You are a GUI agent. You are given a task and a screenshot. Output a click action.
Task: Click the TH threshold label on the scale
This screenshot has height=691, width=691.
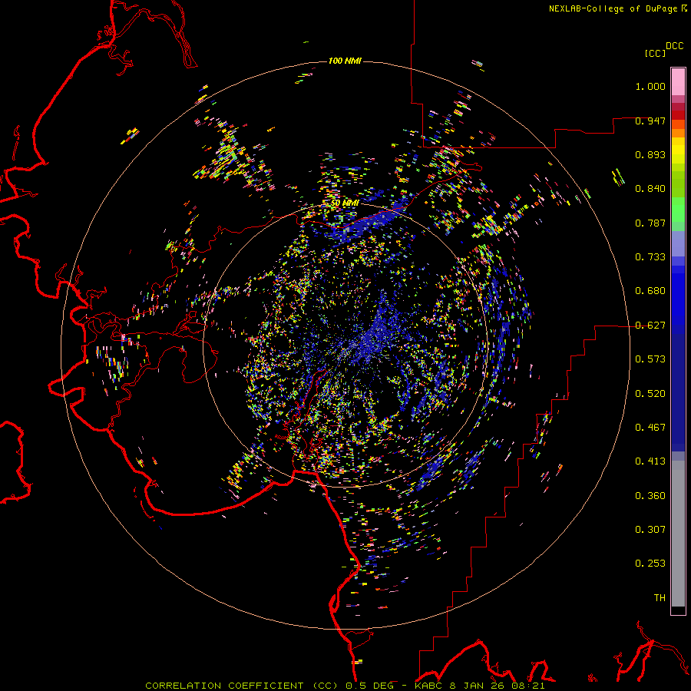pyautogui.click(x=660, y=598)
